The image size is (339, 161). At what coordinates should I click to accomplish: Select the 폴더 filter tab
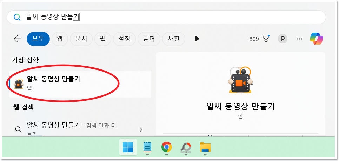pos(149,39)
